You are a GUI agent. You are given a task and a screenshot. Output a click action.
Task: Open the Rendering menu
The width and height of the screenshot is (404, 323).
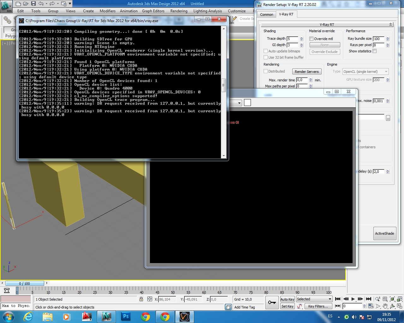coord(179,11)
